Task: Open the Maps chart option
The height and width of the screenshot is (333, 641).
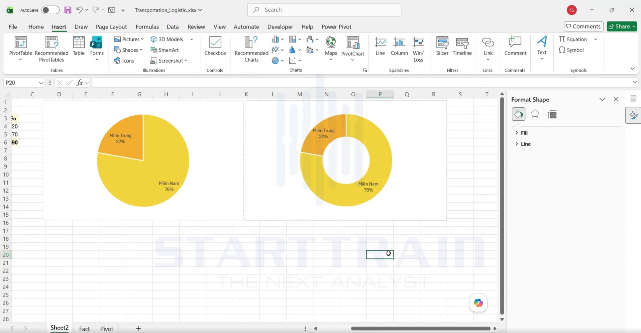Action: tap(331, 48)
